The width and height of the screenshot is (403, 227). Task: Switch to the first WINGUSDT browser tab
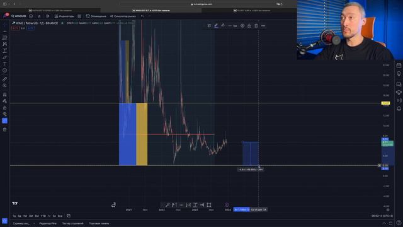(50, 11)
